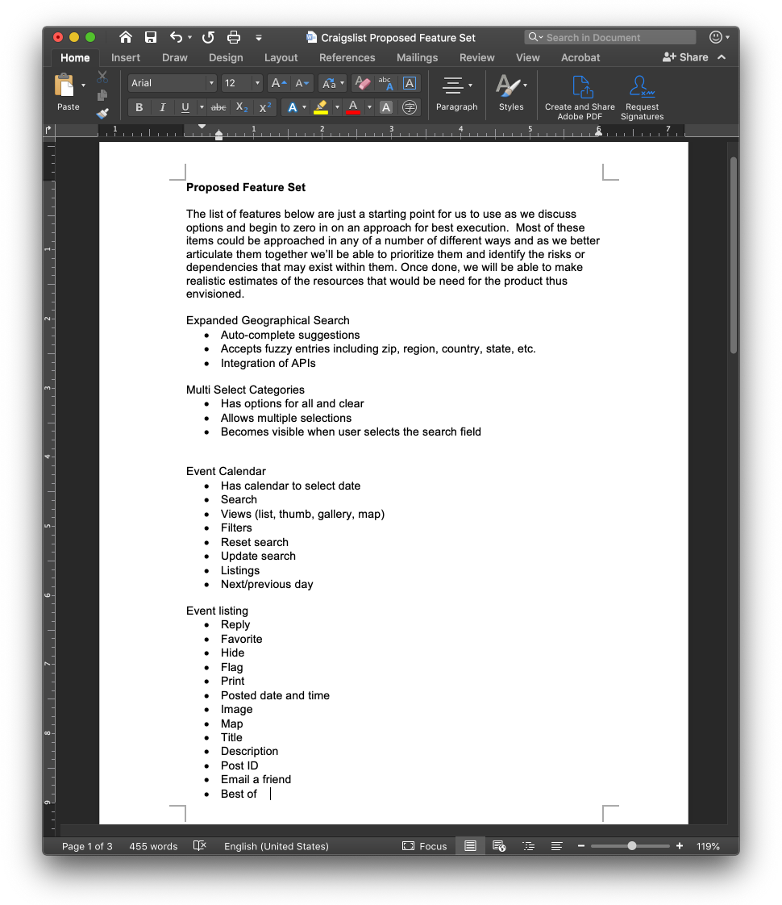Viewport: 782px width, 905px height.
Task: Switch to Web Layout view icon
Action: pos(499,846)
